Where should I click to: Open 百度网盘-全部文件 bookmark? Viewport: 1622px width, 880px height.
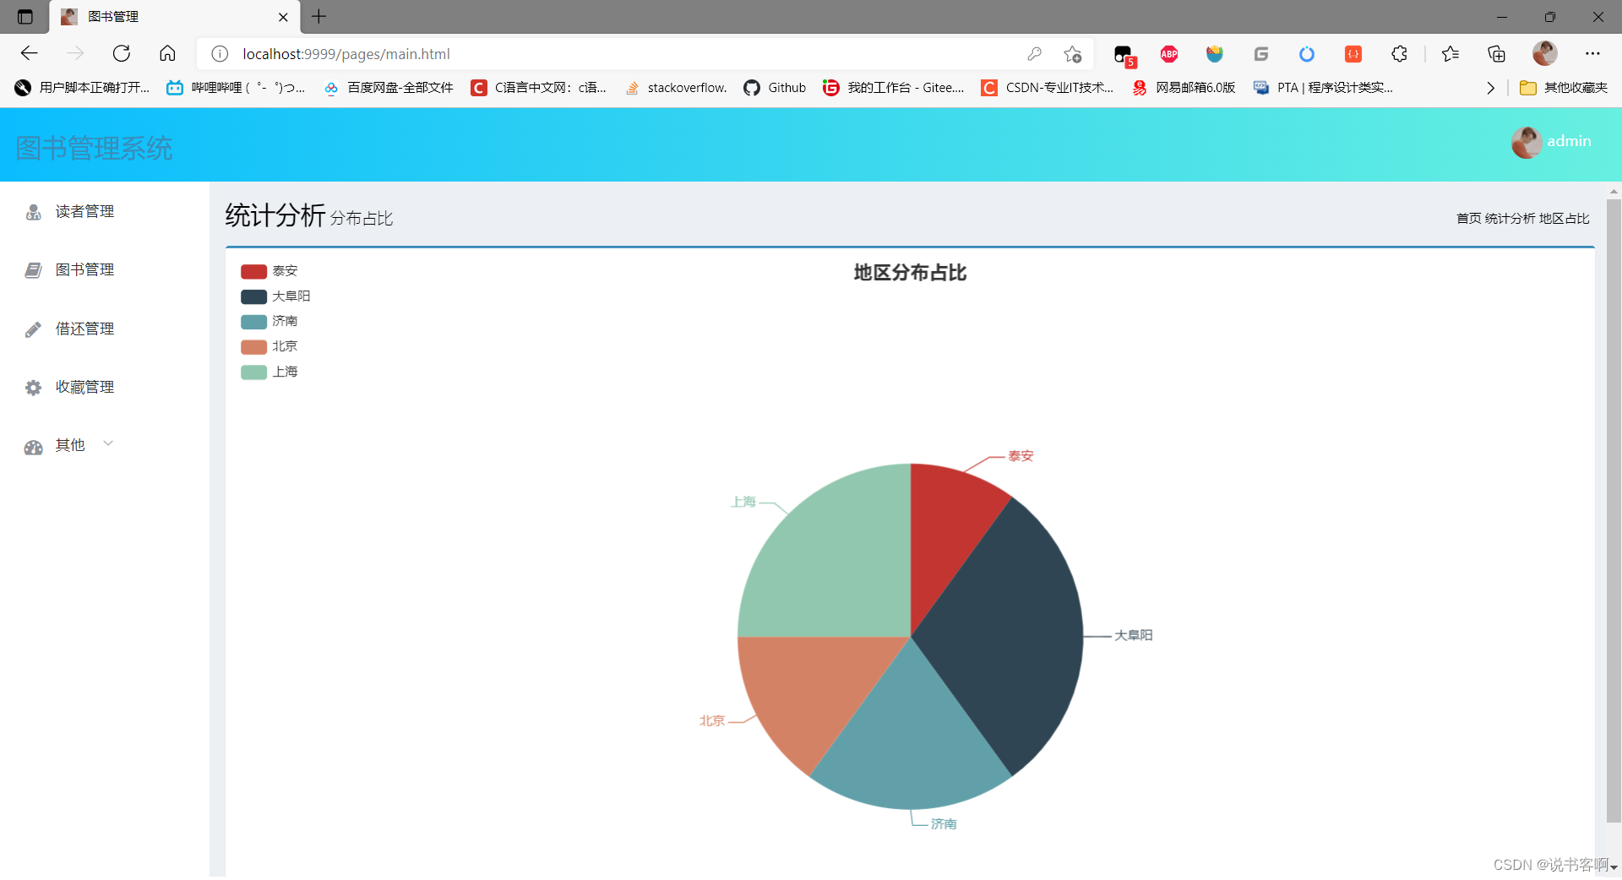coord(389,88)
